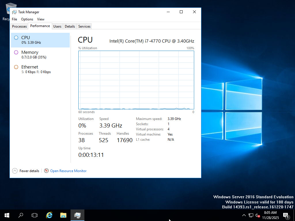This screenshot has width=295, height=221.
Task: Click the Resource Monitor icon
Action: click(46, 171)
